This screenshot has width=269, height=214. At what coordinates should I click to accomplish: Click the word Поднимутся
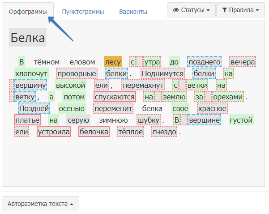pyautogui.click(x=163, y=73)
